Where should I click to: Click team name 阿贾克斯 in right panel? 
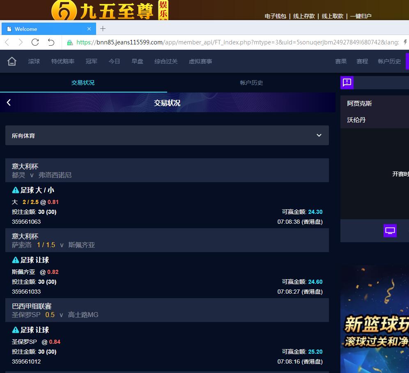pos(359,104)
